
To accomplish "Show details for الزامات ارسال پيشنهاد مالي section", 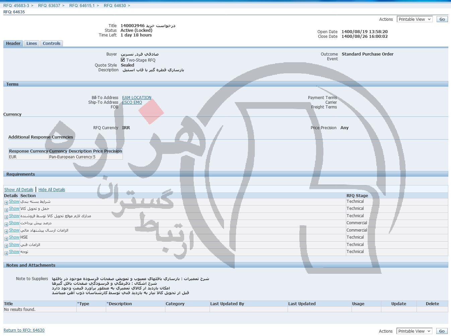I will (x=14, y=230).
